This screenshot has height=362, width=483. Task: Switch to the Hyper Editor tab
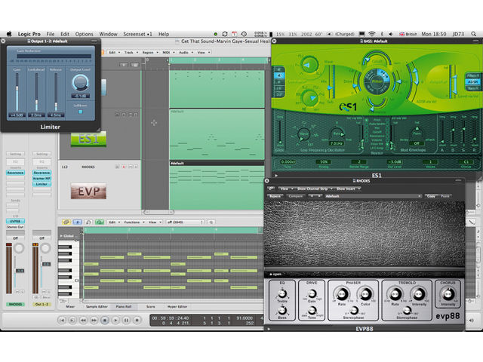[177, 307]
